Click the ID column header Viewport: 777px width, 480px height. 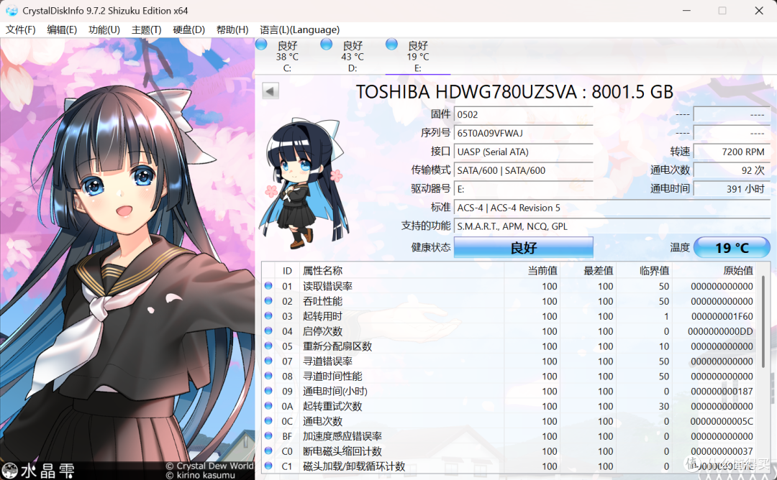287,271
